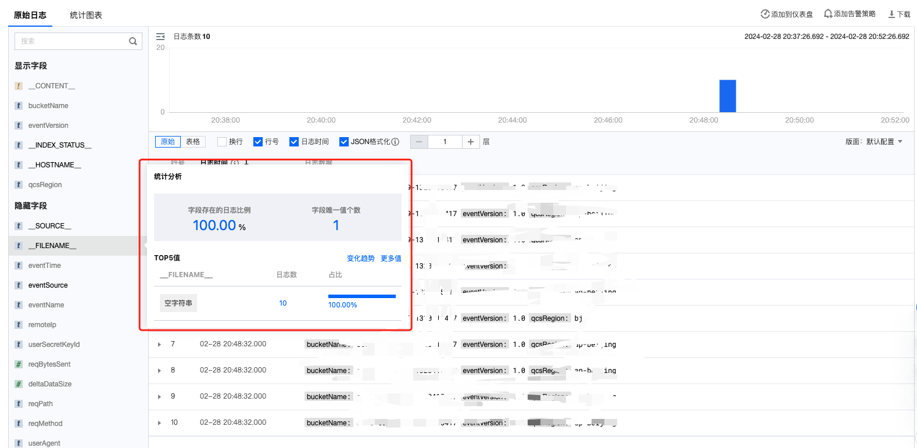Open the 变化趋势 link

pos(360,259)
